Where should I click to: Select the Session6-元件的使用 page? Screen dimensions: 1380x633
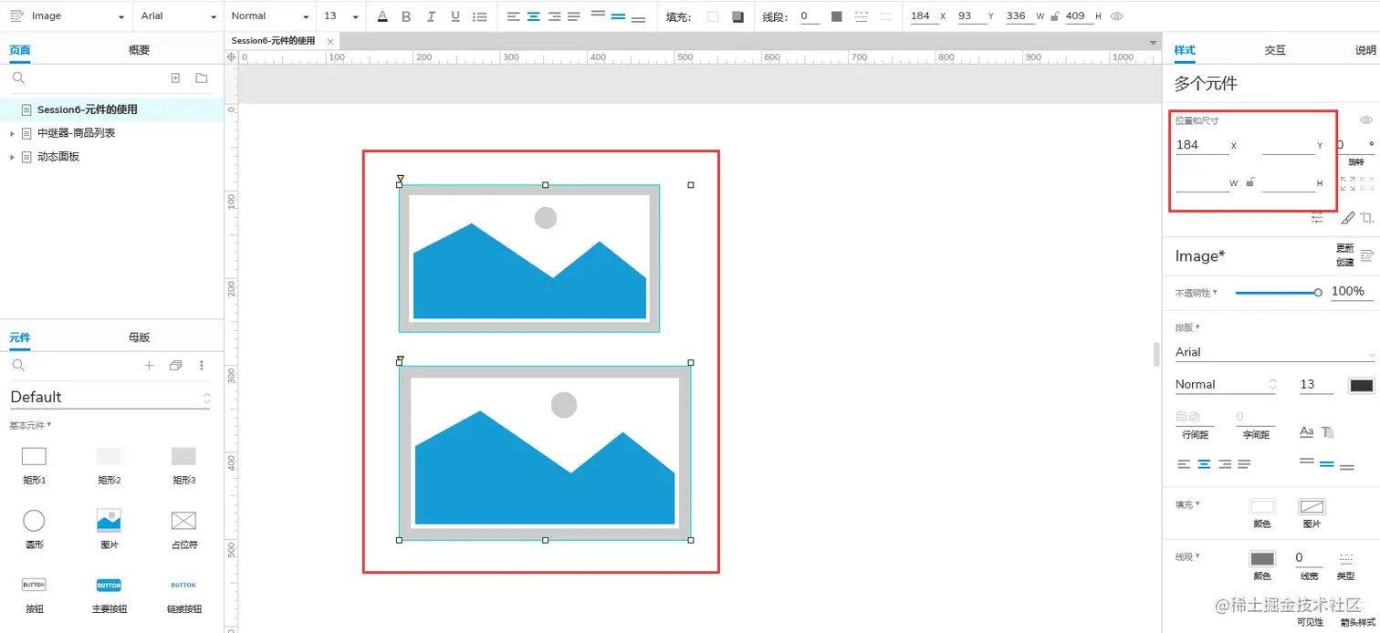pyautogui.click(x=111, y=109)
